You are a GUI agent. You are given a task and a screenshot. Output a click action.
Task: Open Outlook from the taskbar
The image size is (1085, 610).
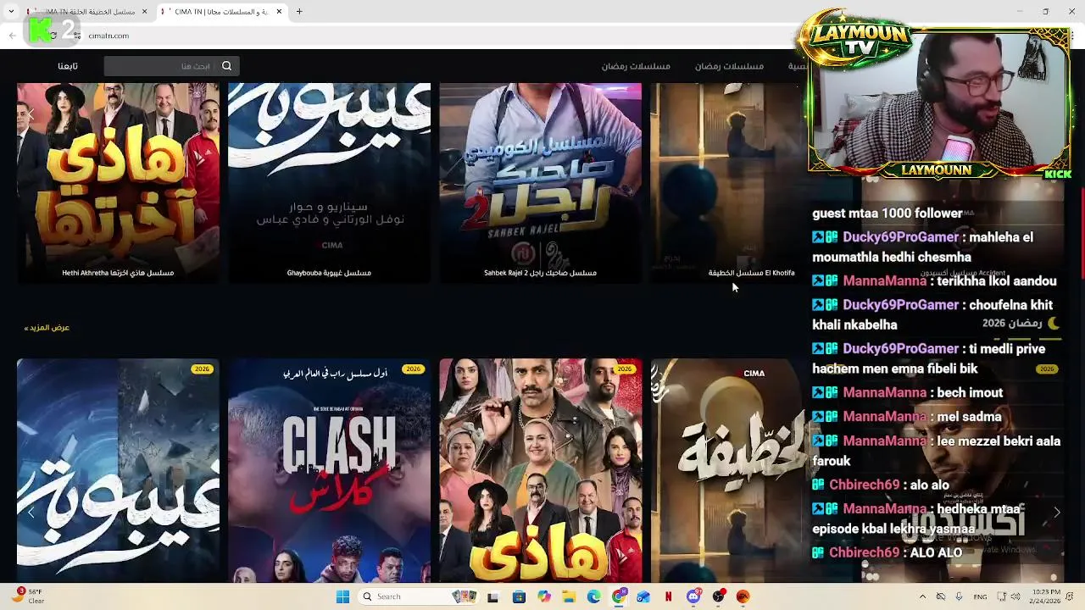coord(644,596)
